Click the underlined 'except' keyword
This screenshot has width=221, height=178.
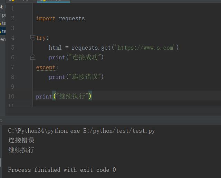click(46, 67)
